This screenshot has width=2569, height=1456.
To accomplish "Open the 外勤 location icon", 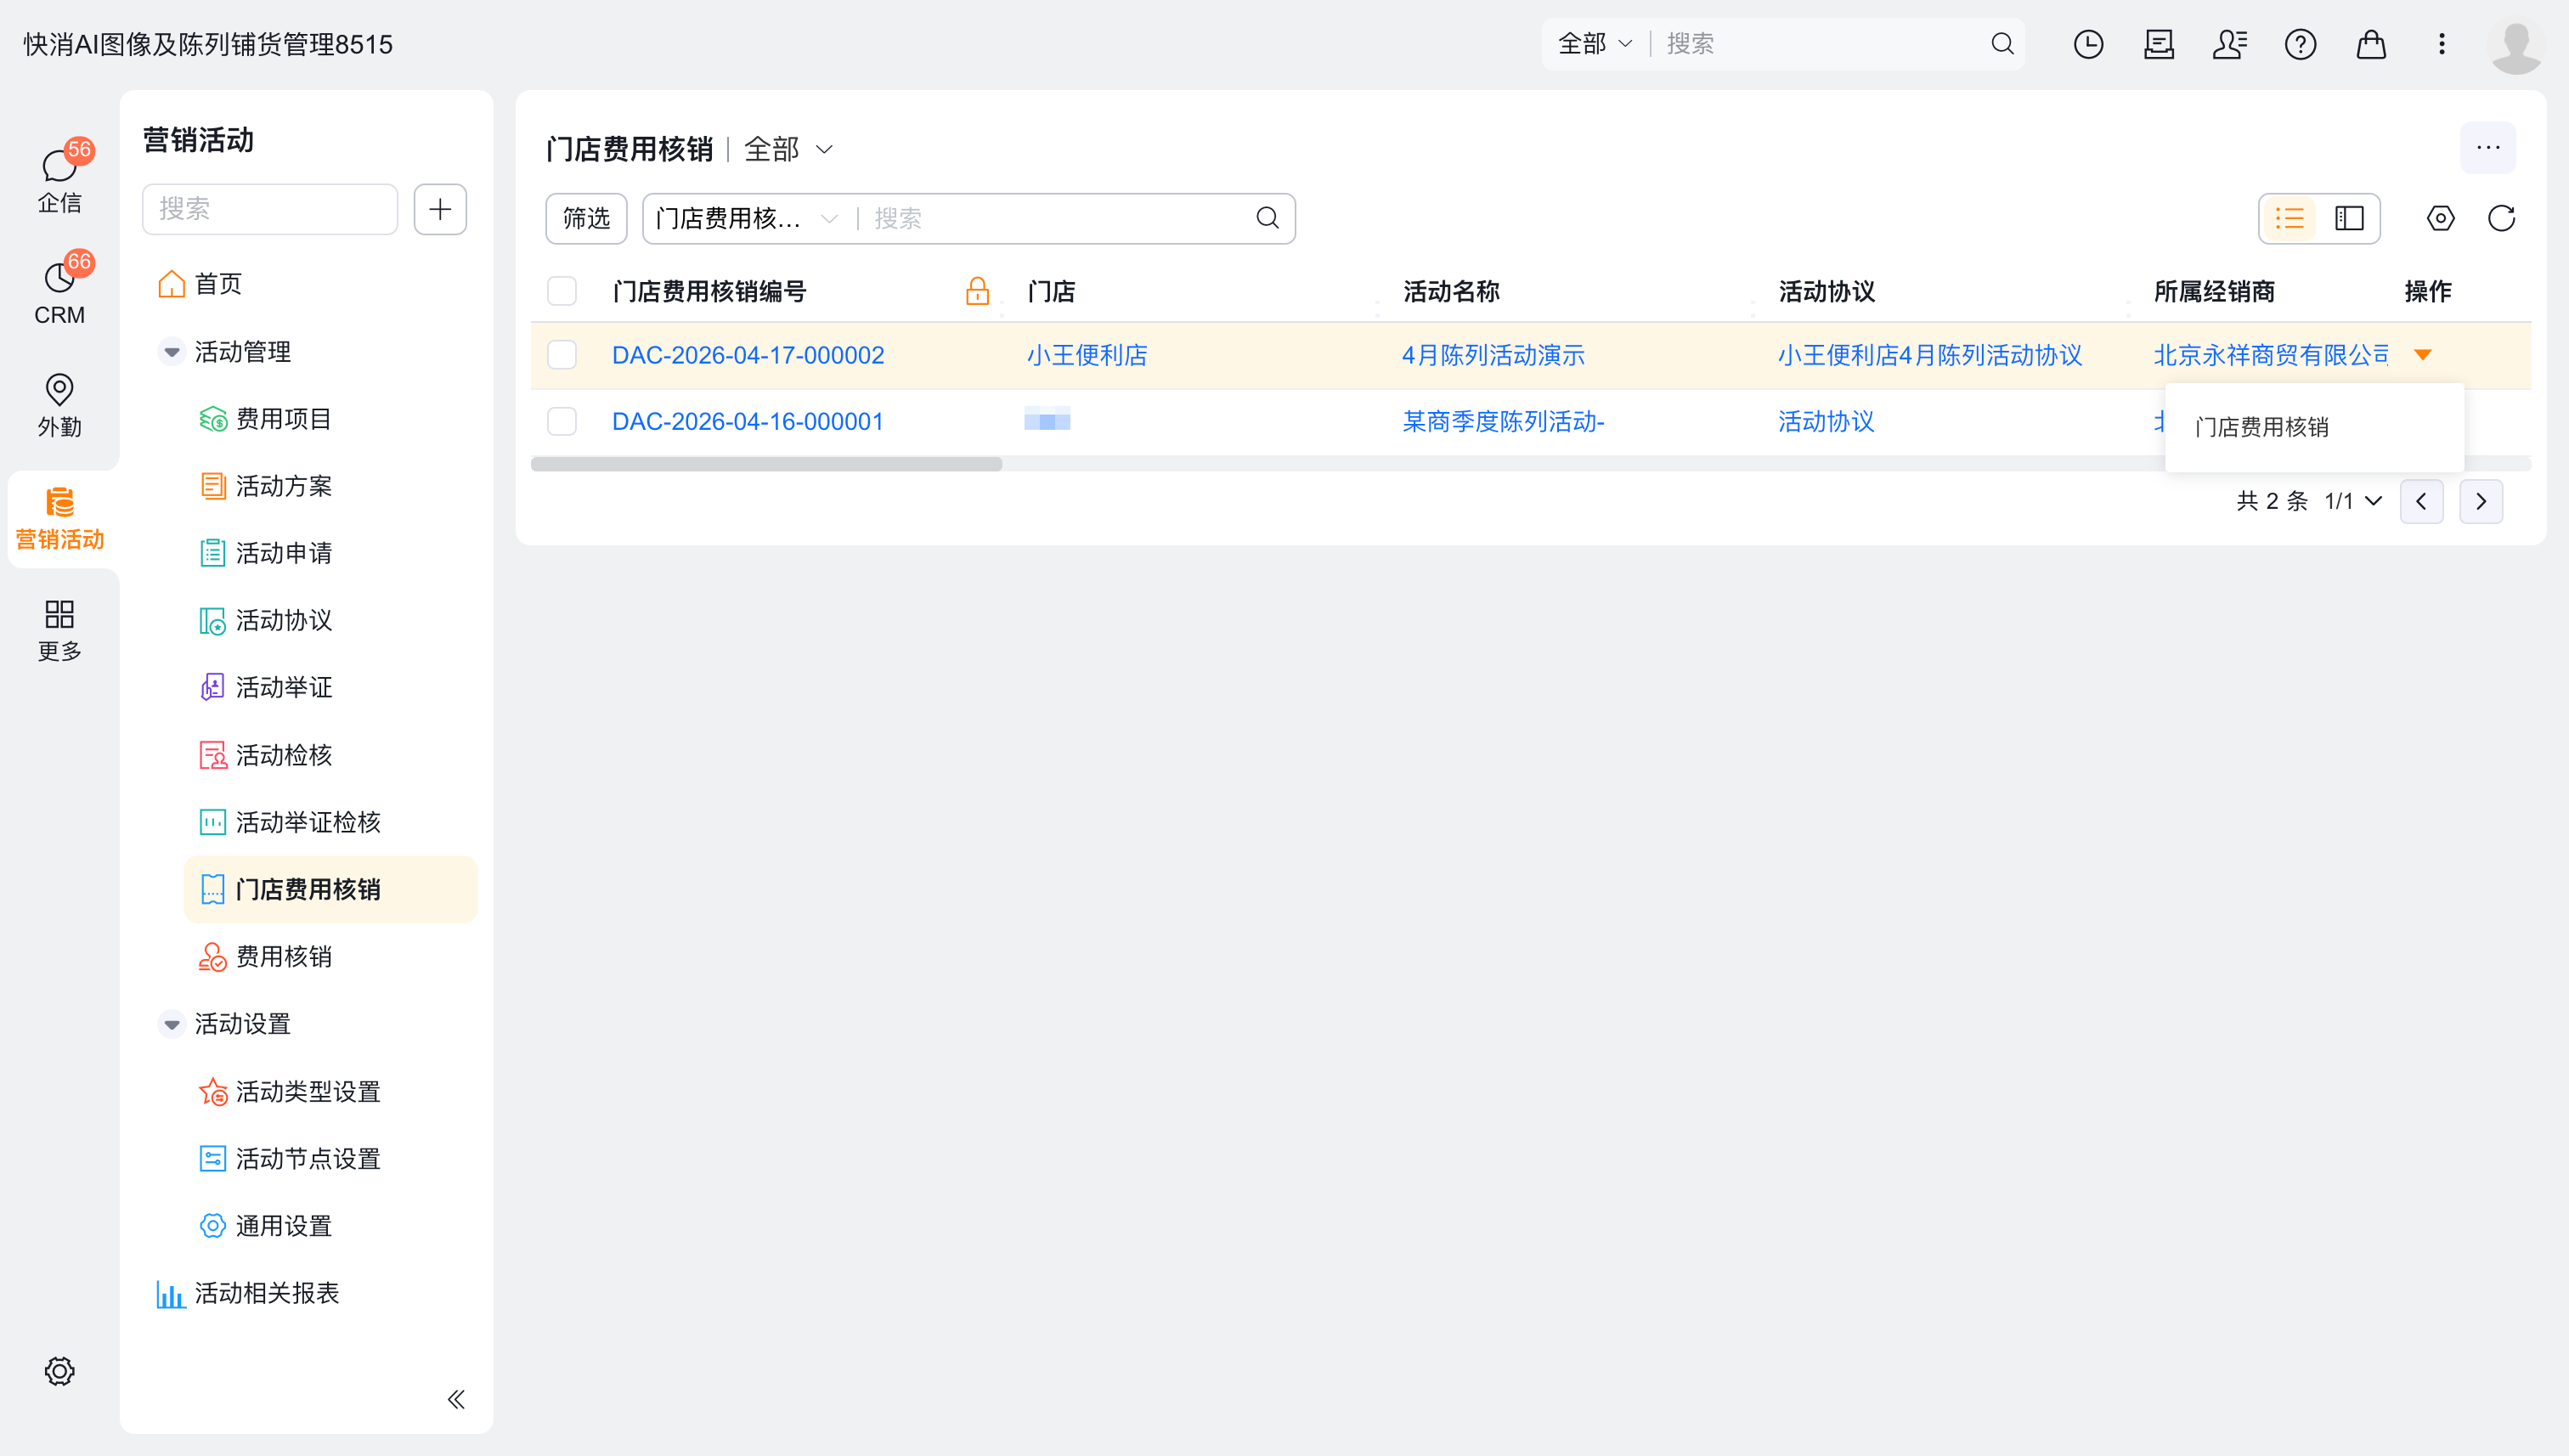I will tap(60, 404).
